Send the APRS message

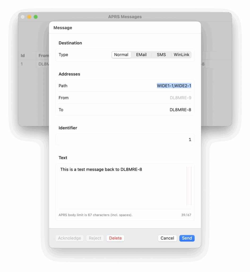click(187, 238)
